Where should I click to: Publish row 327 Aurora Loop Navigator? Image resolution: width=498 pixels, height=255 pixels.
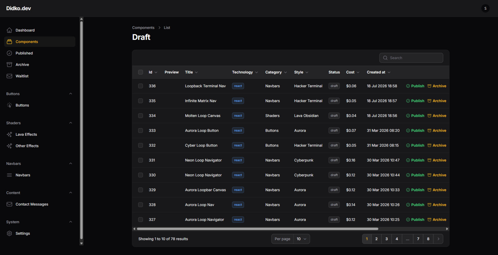pyautogui.click(x=415, y=220)
